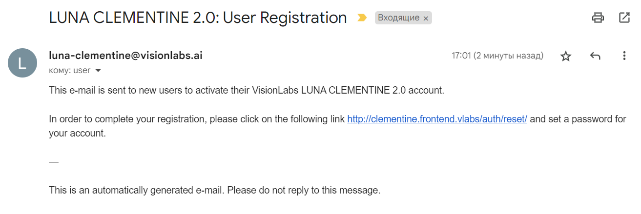Click sender address luna-clementine@visionlabs.ai
The height and width of the screenshot is (214, 641).
click(125, 56)
